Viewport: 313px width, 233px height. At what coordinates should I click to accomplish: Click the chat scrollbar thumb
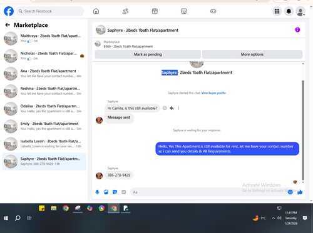point(303,130)
